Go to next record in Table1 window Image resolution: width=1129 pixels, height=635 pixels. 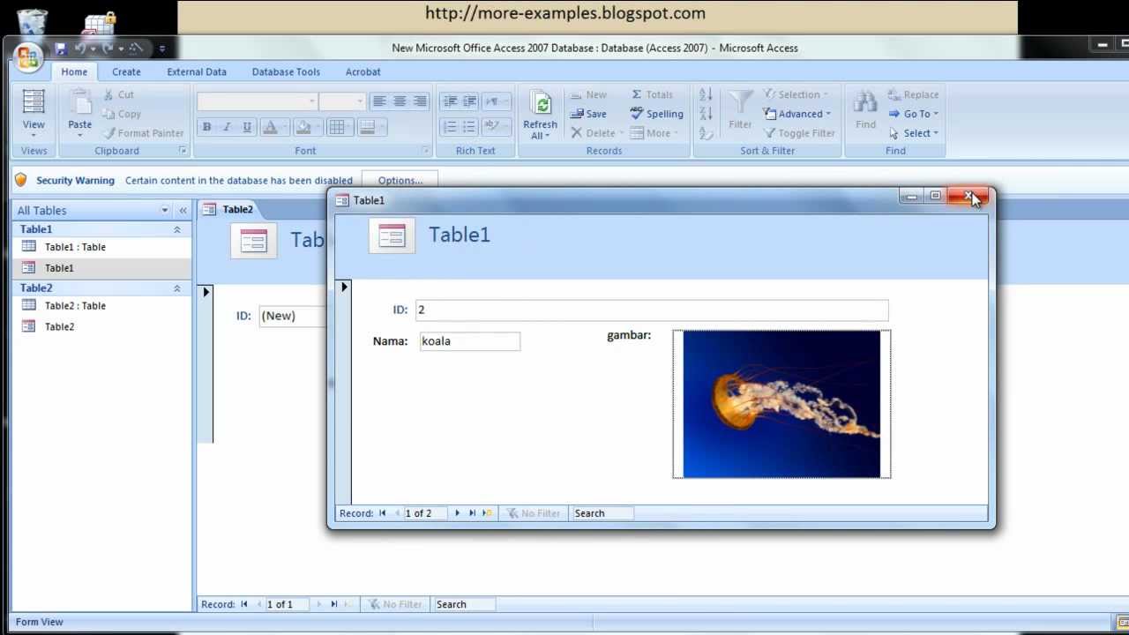[x=457, y=513]
